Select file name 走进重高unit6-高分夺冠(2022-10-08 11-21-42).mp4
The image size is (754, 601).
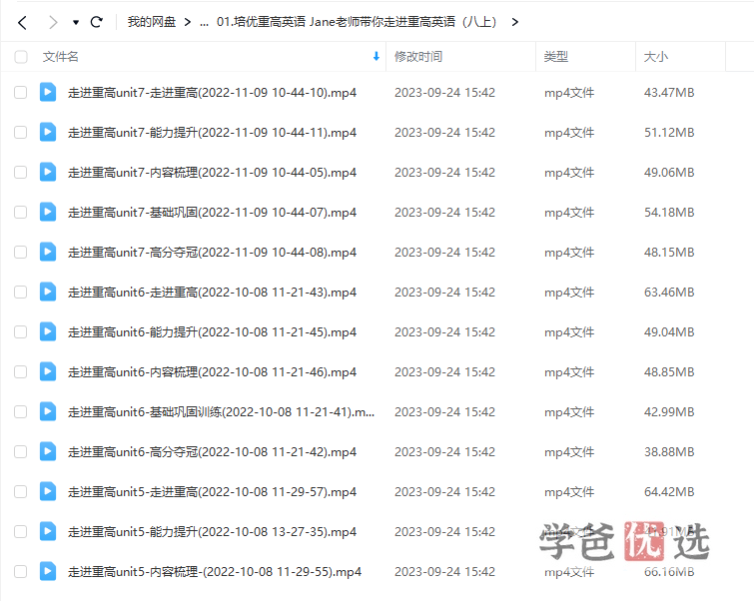coord(212,451)
